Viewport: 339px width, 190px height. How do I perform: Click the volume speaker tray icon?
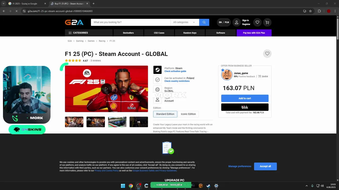[322, 186]
